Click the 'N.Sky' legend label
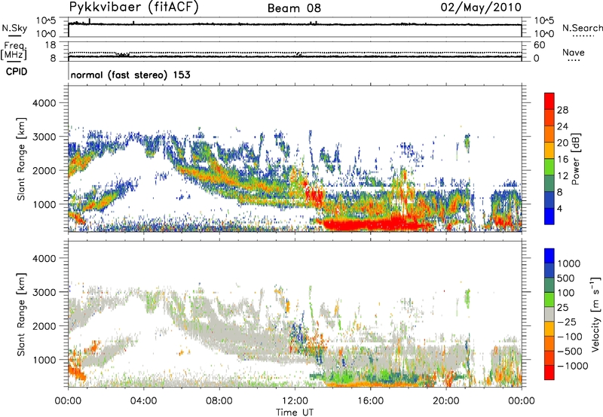The width and height of the screenshot is (603, 417). tap(14, 28)
